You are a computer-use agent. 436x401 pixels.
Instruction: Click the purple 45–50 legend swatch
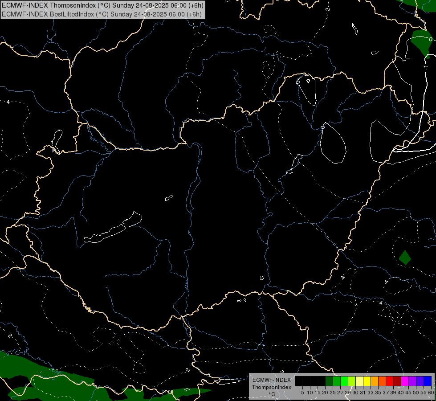[412, 381]
